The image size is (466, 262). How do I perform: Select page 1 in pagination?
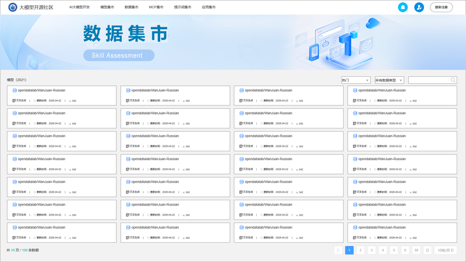(x=349, y=250)
